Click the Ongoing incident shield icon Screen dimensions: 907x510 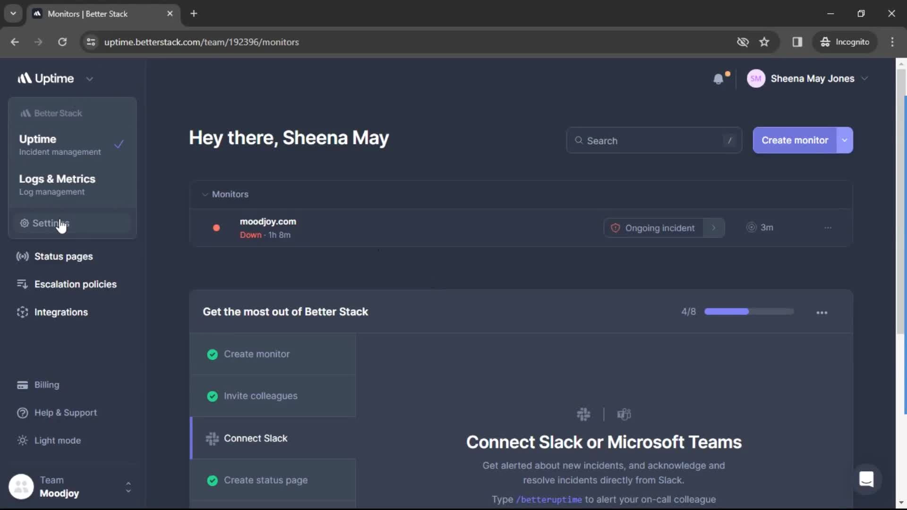(615, 228)
